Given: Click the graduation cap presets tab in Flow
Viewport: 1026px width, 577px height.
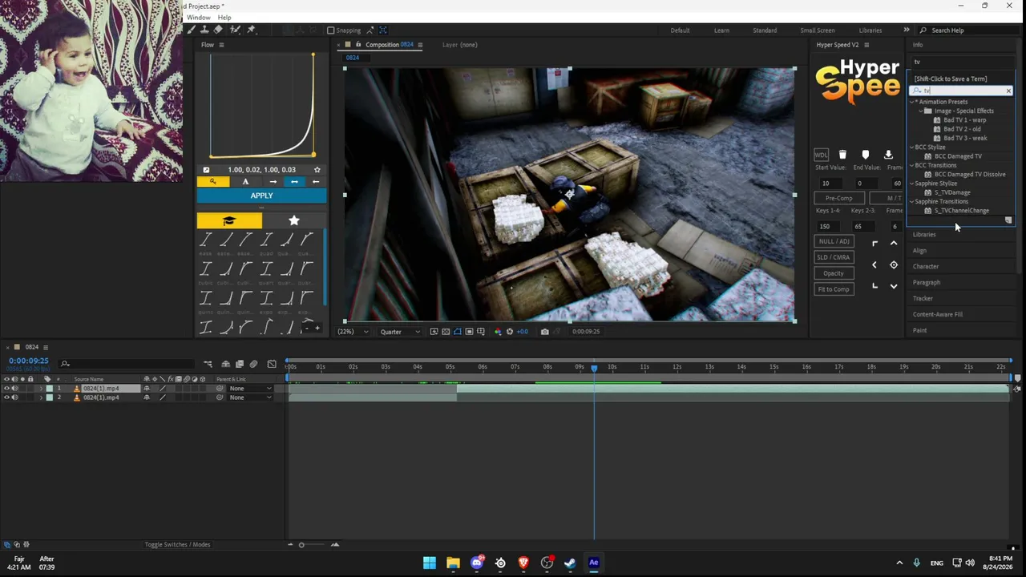Looking at the screenshot, I should pyautogui.click(x=229, y=220).
